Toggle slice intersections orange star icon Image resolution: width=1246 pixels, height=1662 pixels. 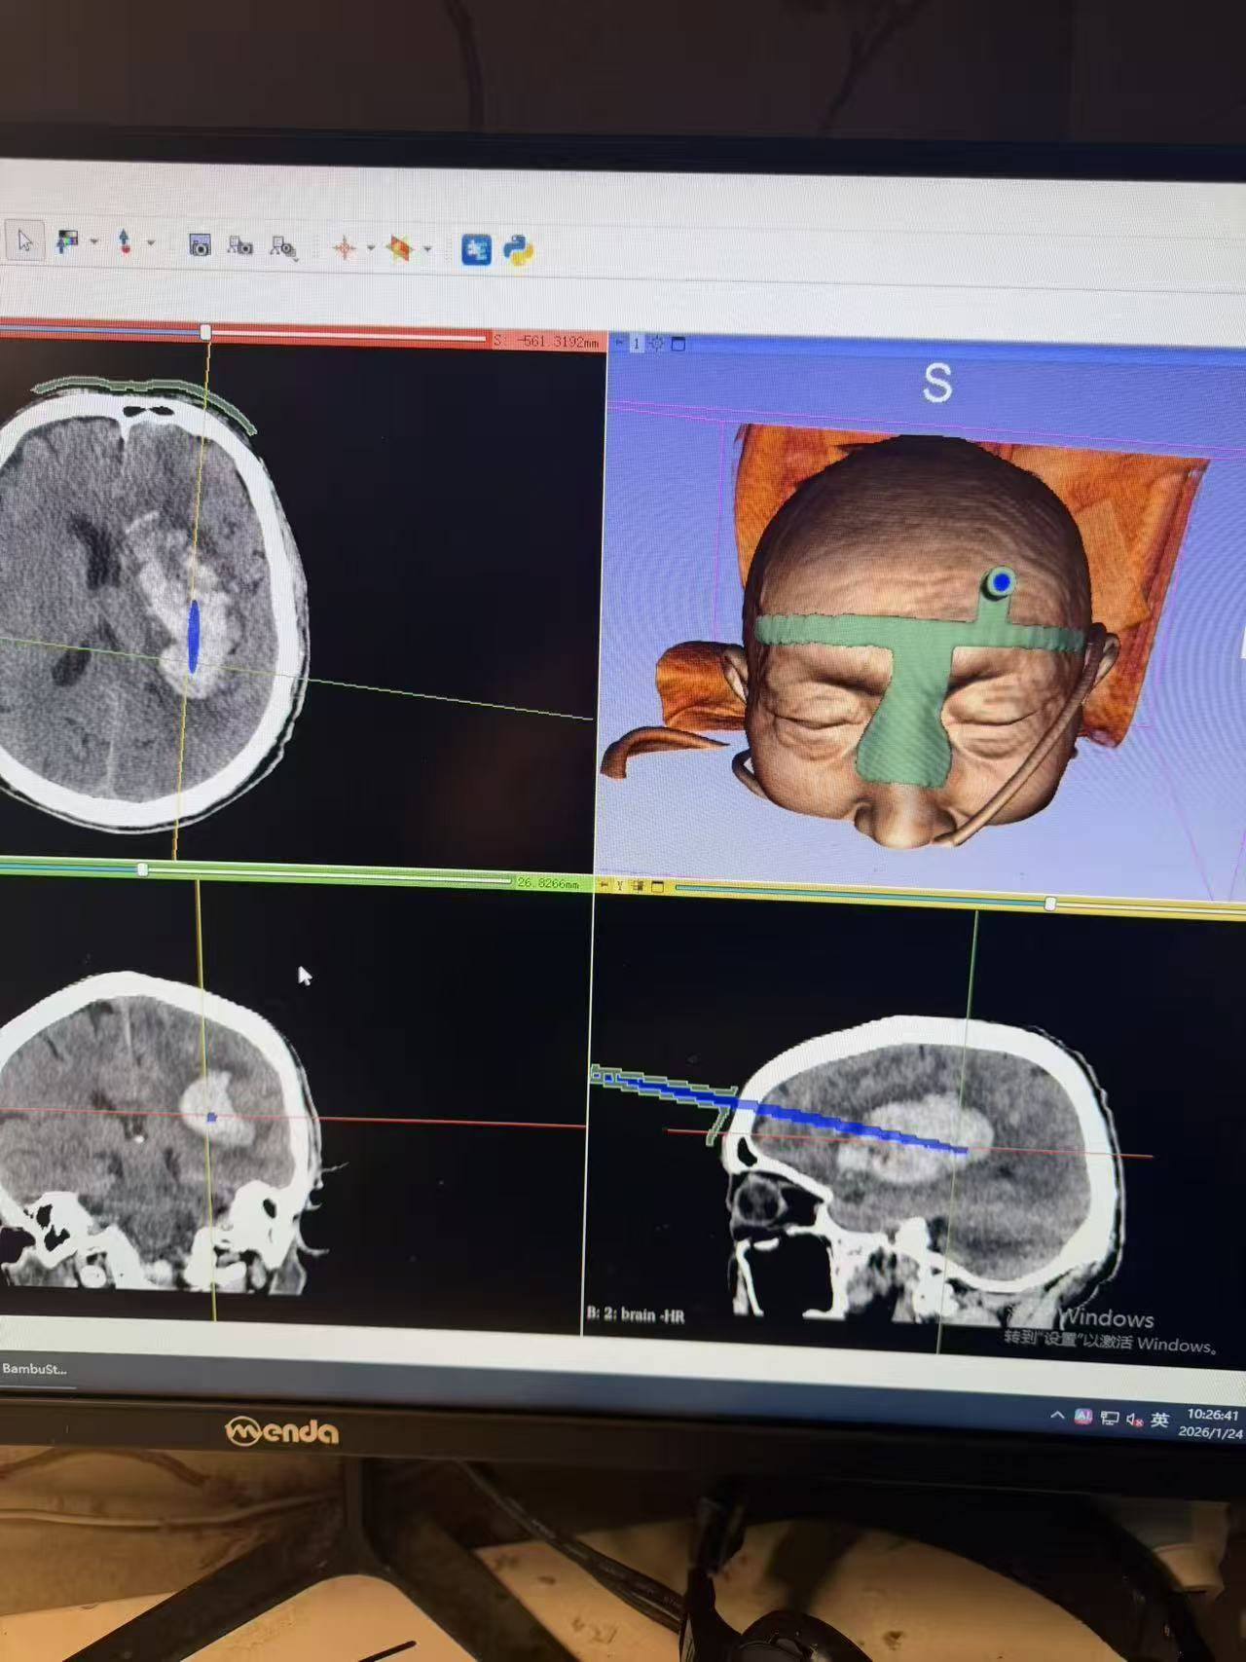tap(399, 249)
